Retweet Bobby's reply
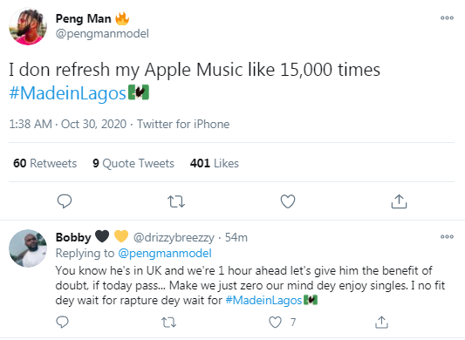The image size is (465, 340). [168, 323]
